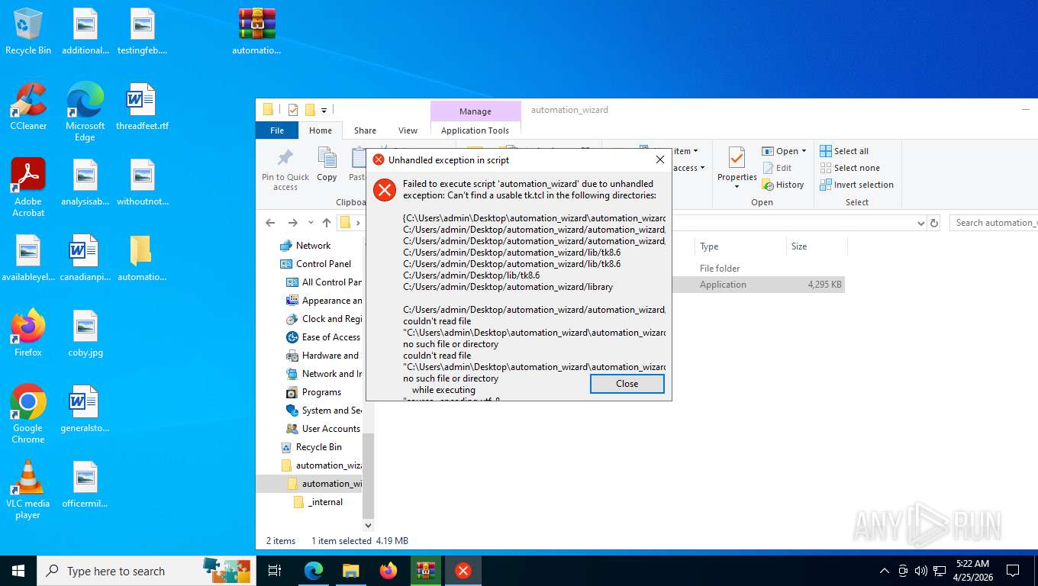Screen dimensions: 1038x586
Task: Open Application Tools ribbon tab
Action: (x=475, y=130)
